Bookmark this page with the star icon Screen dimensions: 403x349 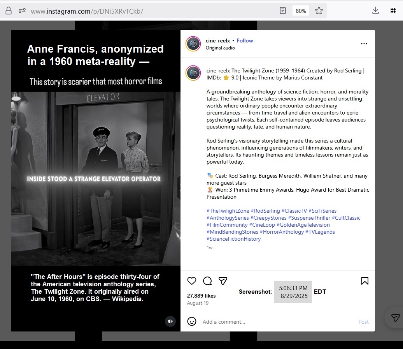(319, 11)
